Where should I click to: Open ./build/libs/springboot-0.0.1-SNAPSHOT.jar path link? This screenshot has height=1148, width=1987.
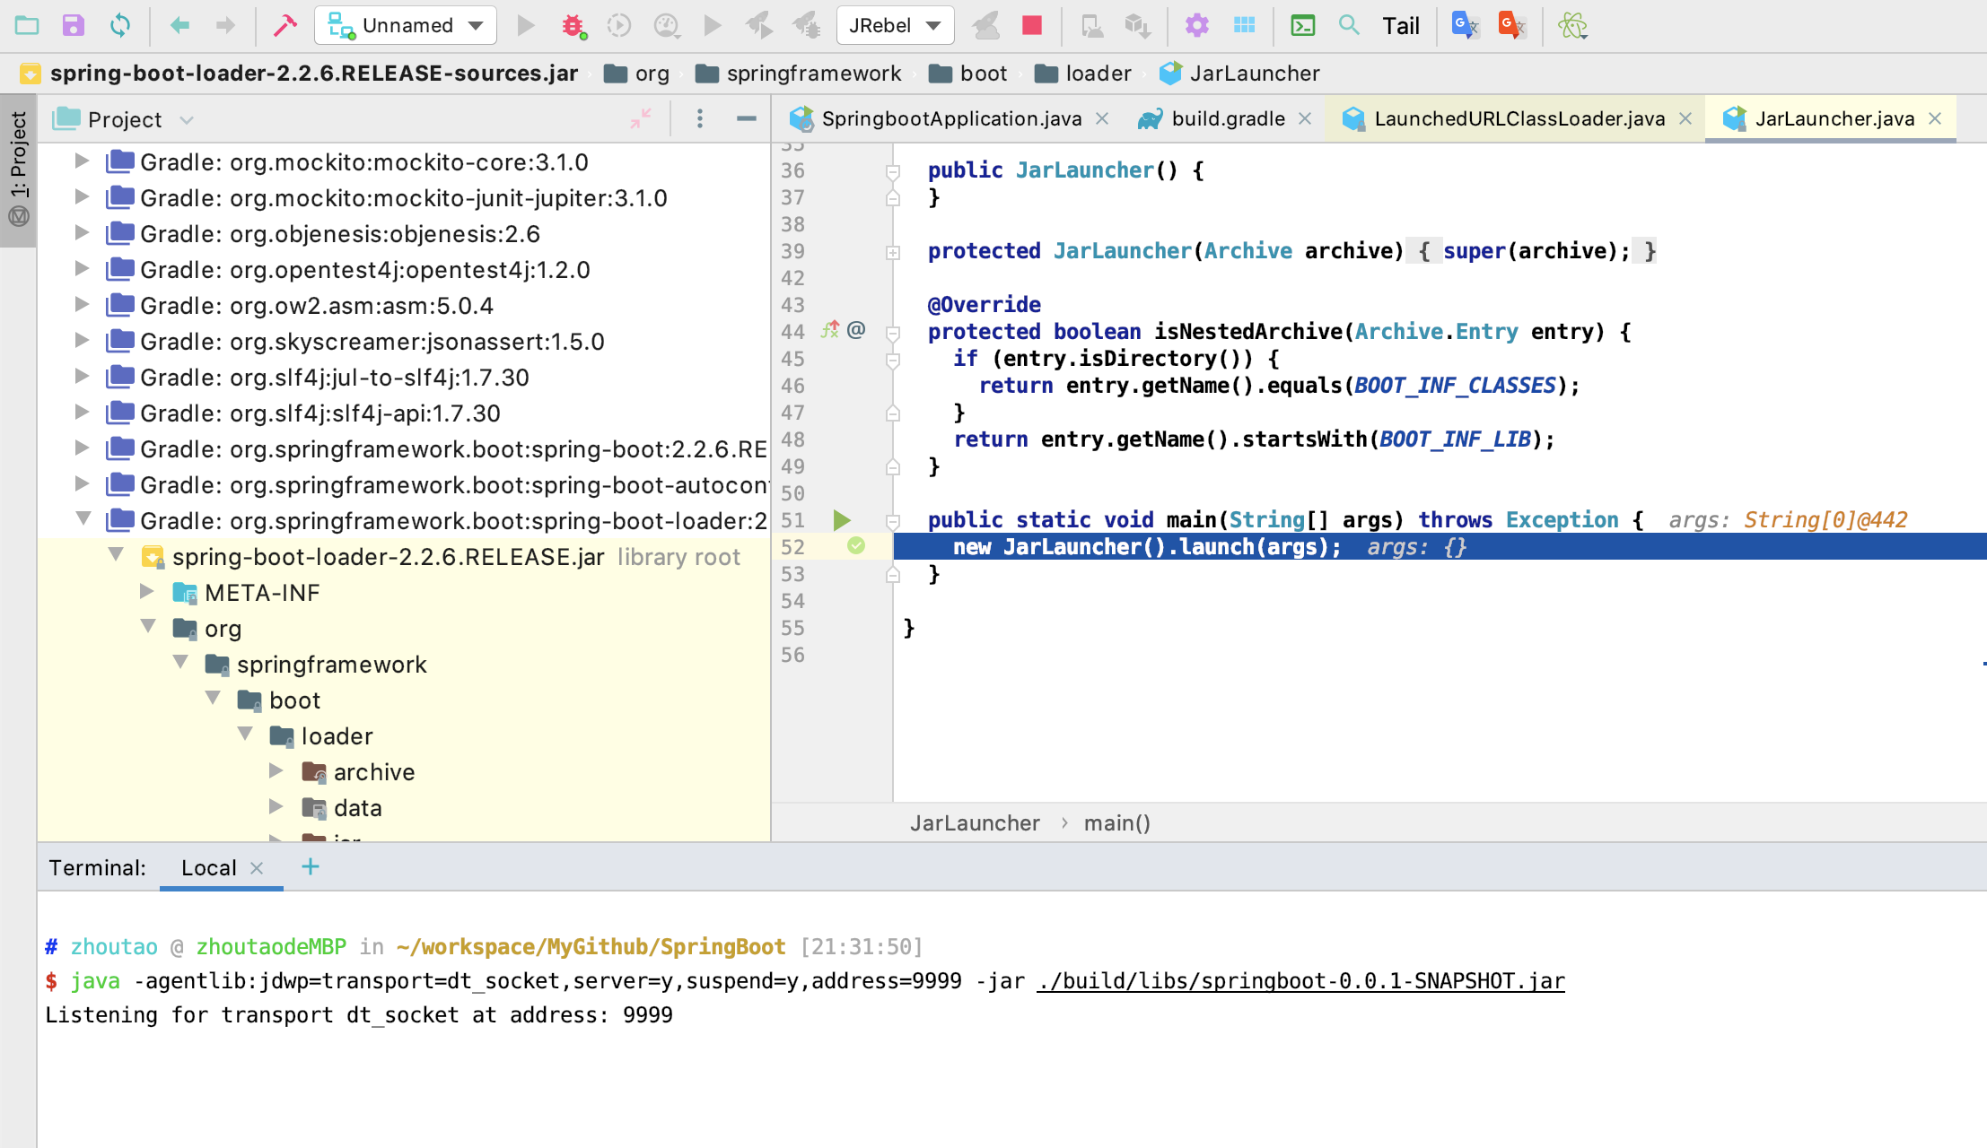(x=1300, y=980)
